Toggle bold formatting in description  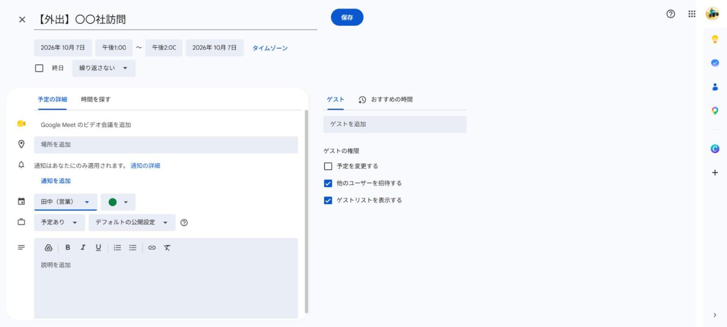coord(68,248)
